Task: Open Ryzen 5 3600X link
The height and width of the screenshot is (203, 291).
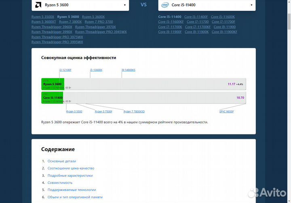Action: pyautogui.click(x=93, y=17)
